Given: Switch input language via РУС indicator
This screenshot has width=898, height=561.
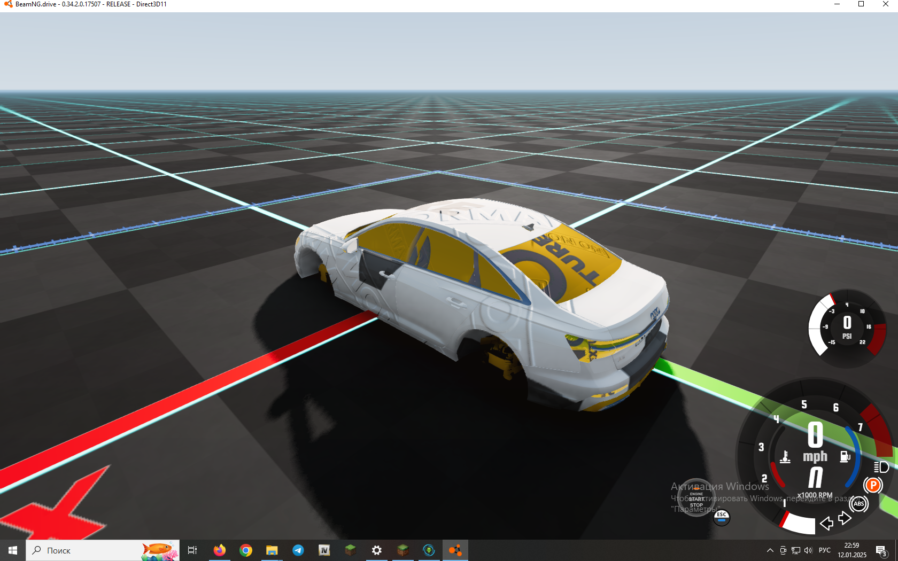Looking at the screenshot, I should tap(825, 550).
